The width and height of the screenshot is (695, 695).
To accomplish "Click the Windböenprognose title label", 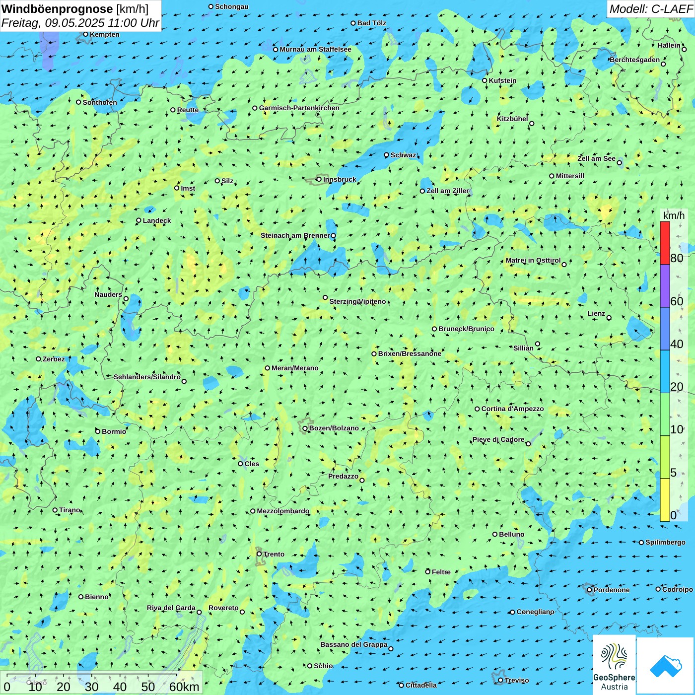I will (57, 9).
